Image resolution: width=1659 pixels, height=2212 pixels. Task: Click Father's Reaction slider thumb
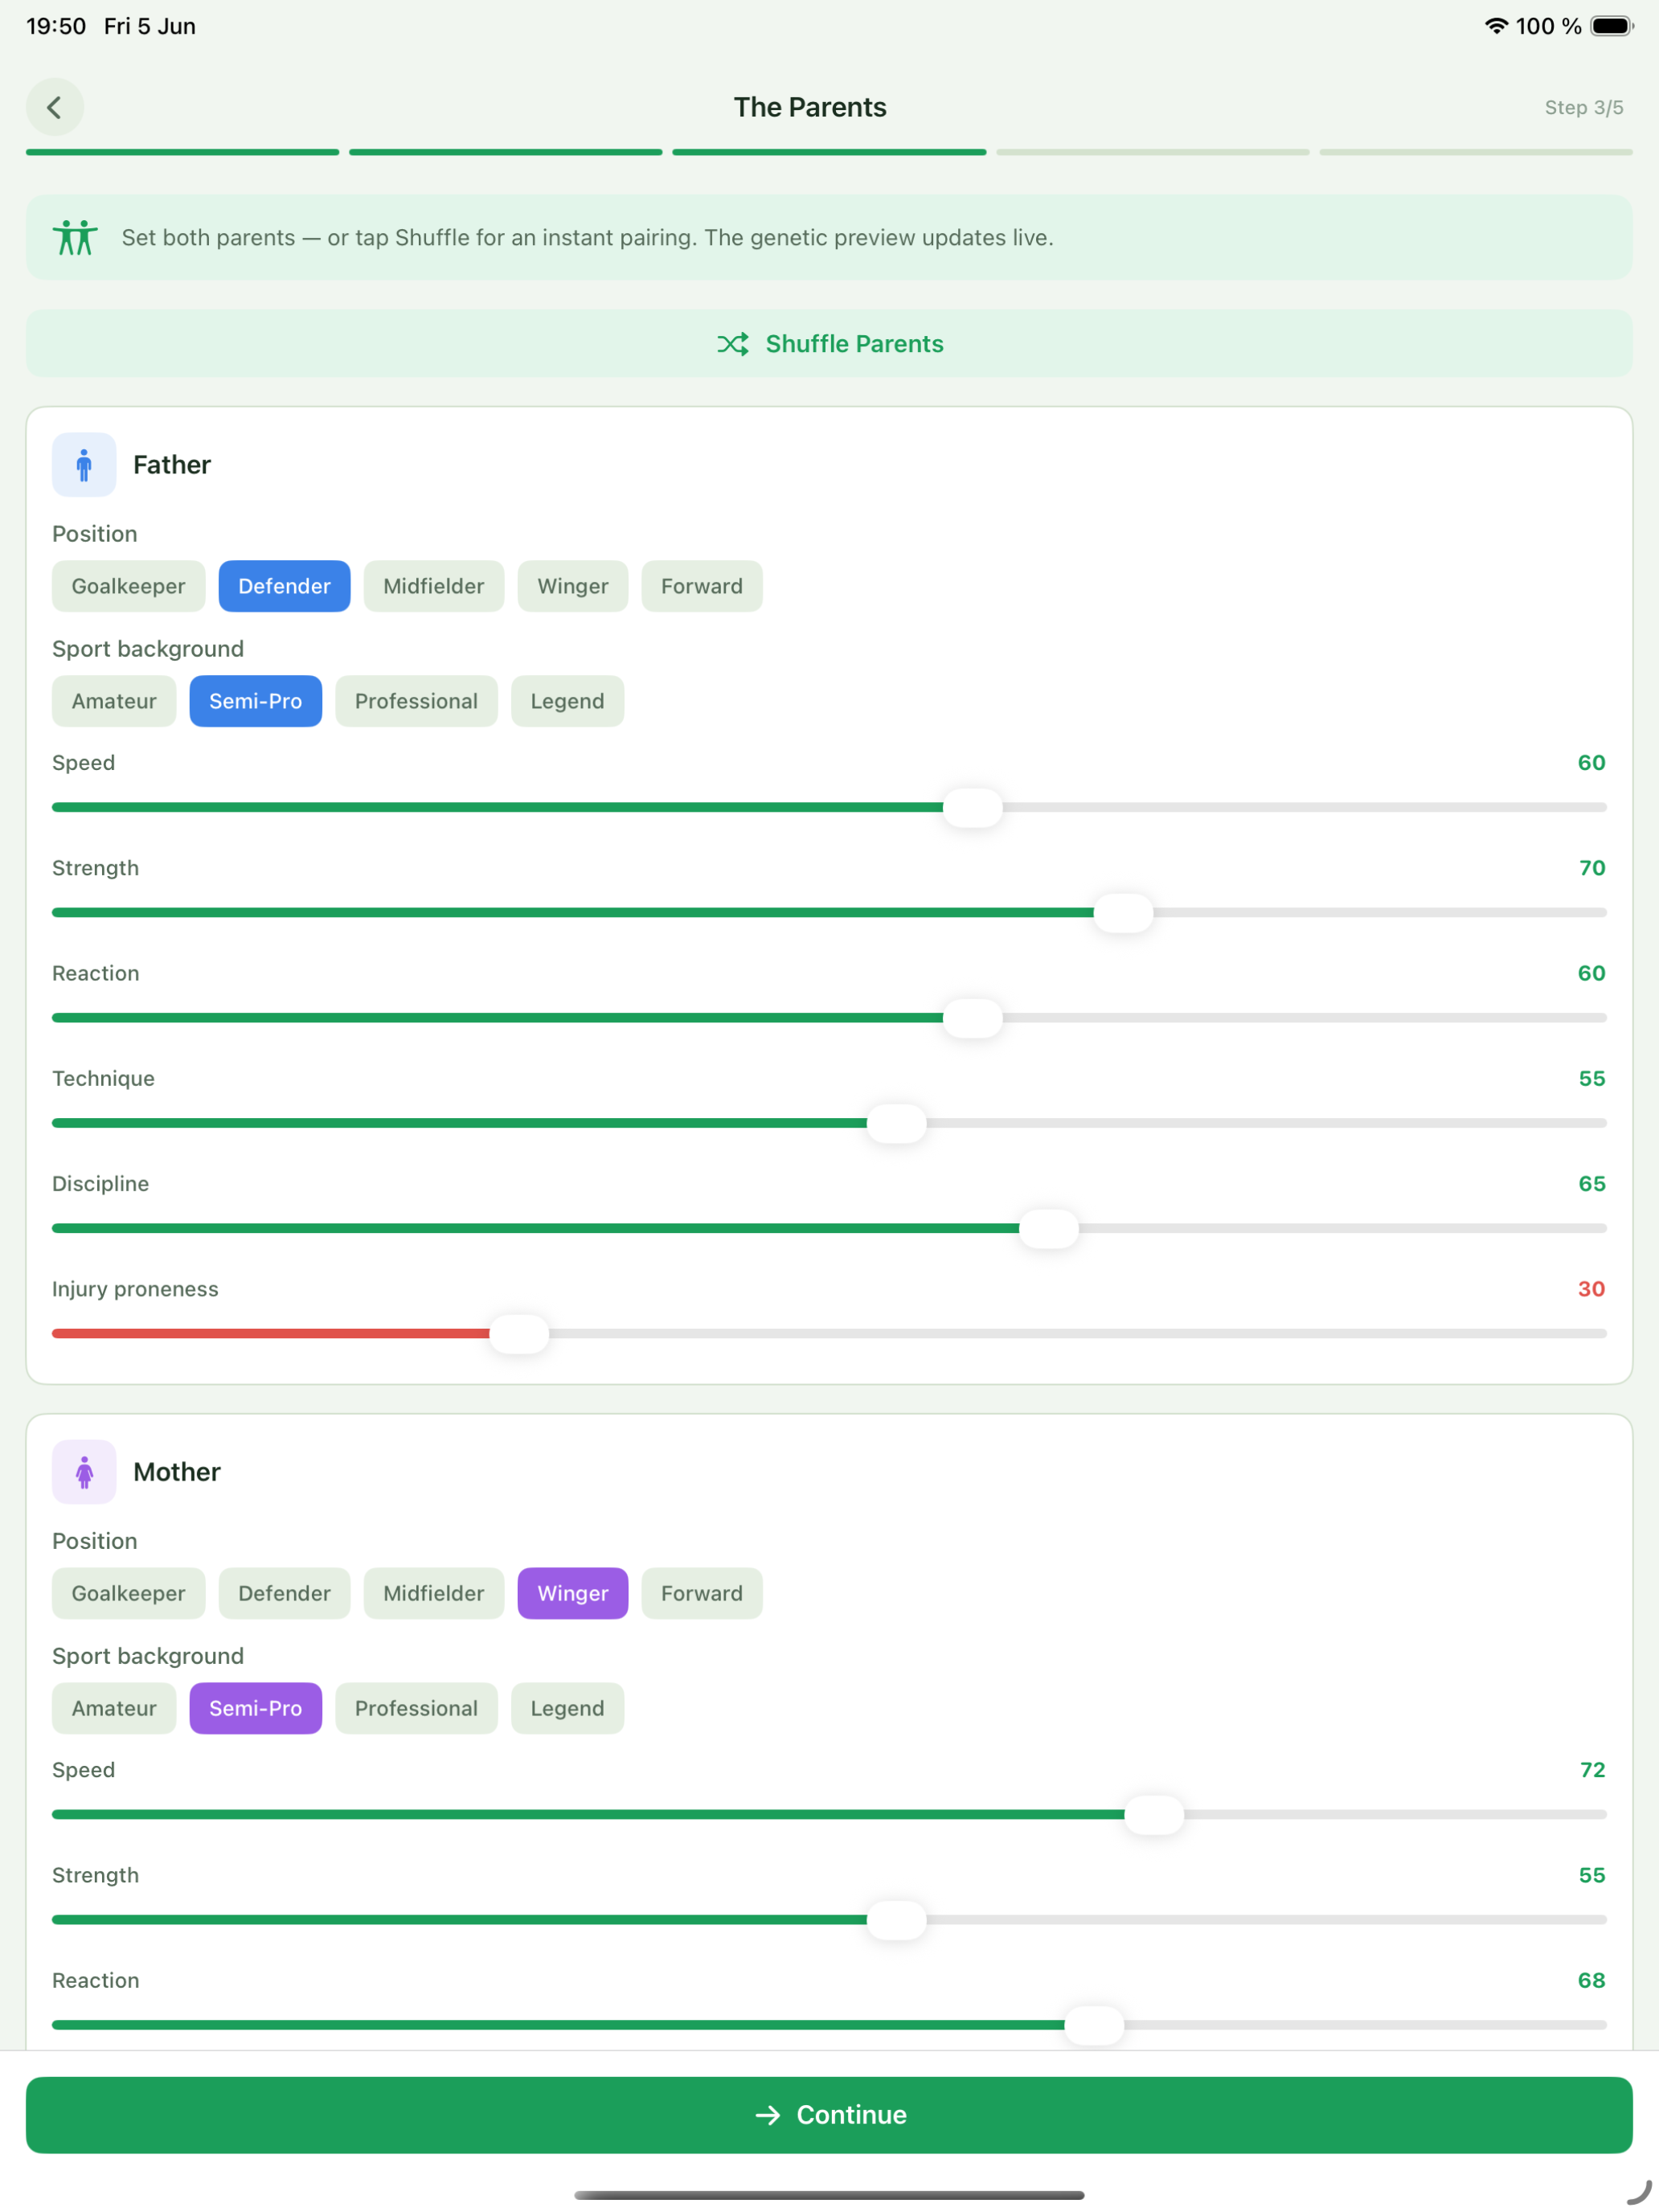(x=973, y=1018)
